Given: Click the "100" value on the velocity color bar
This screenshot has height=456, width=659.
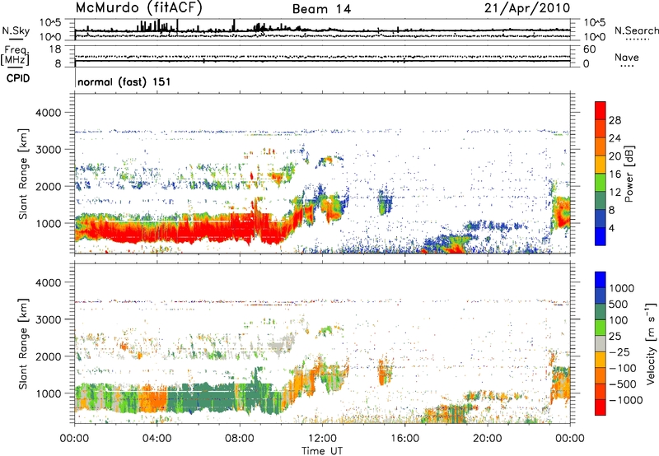Looking at the screenshot, I should [619, 320].
